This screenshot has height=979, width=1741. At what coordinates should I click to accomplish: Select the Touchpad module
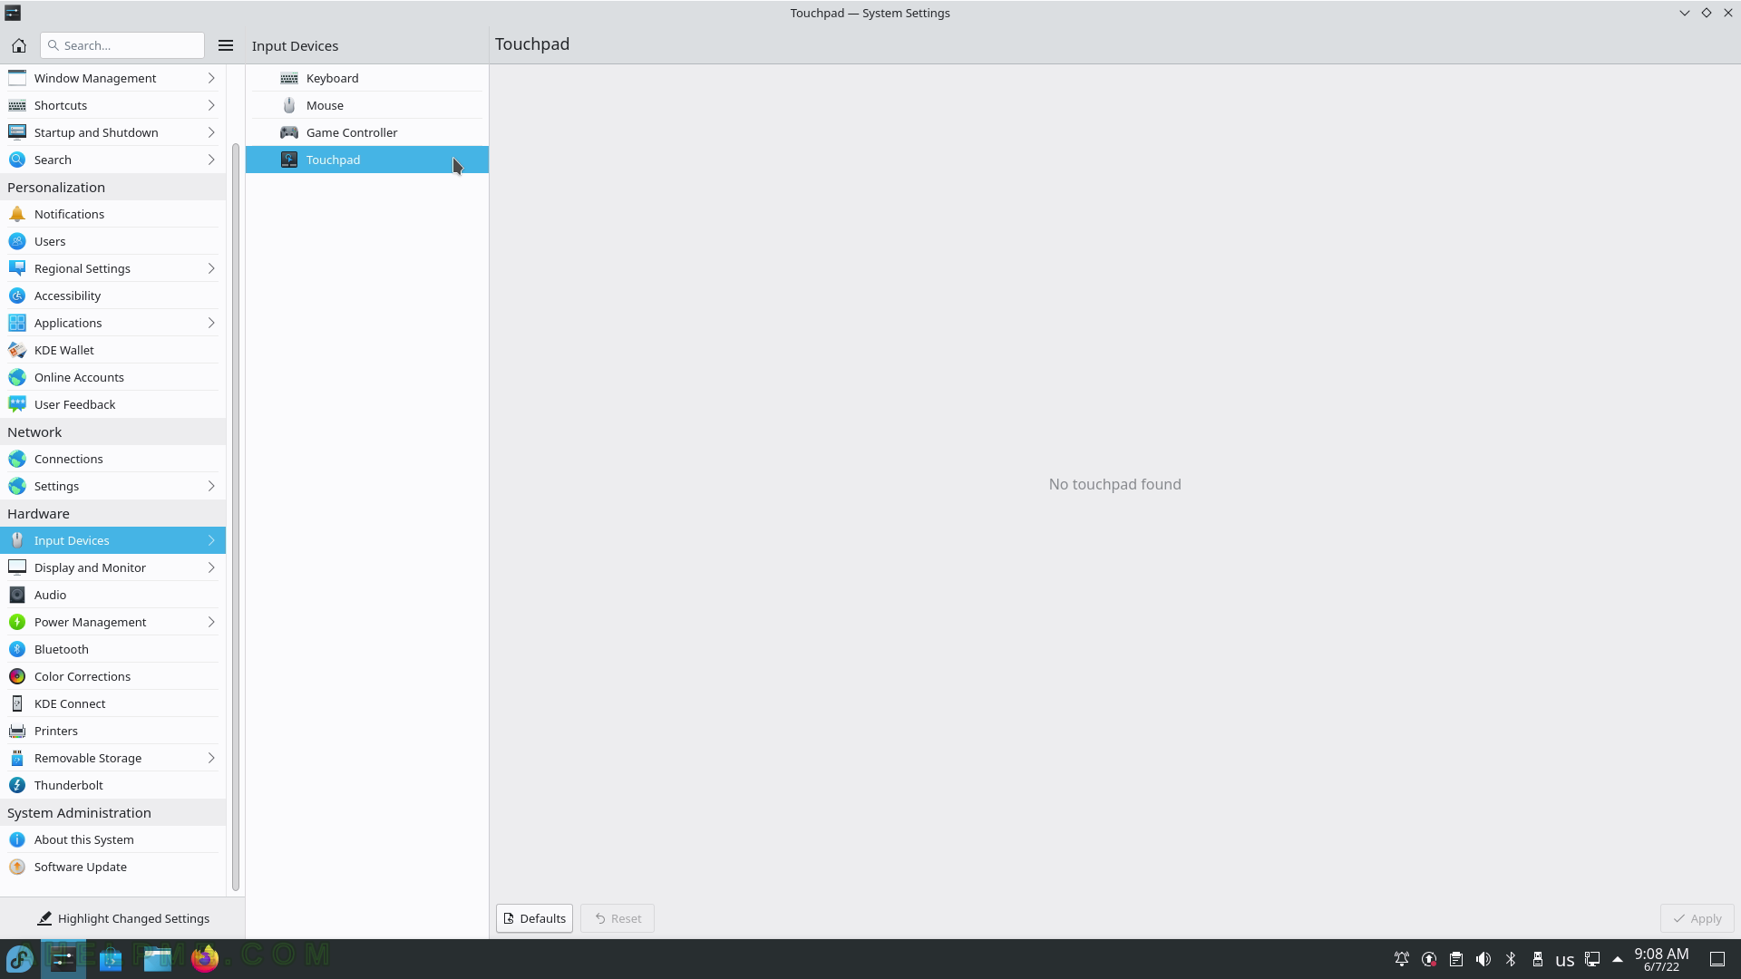(x=367, y=160)
